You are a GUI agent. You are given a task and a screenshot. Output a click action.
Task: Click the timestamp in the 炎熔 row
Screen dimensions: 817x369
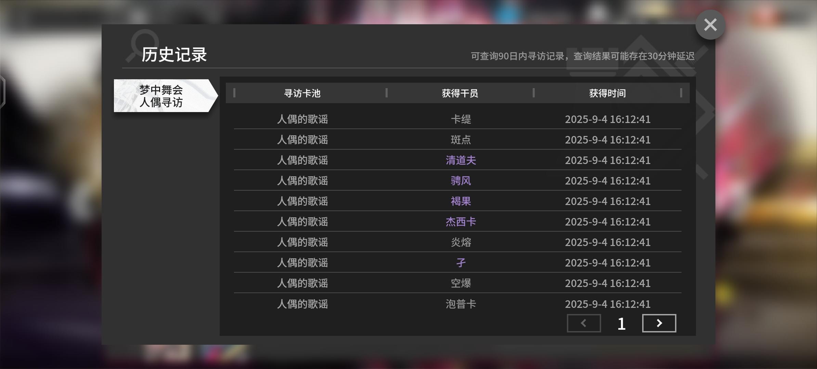click(608, 242)
